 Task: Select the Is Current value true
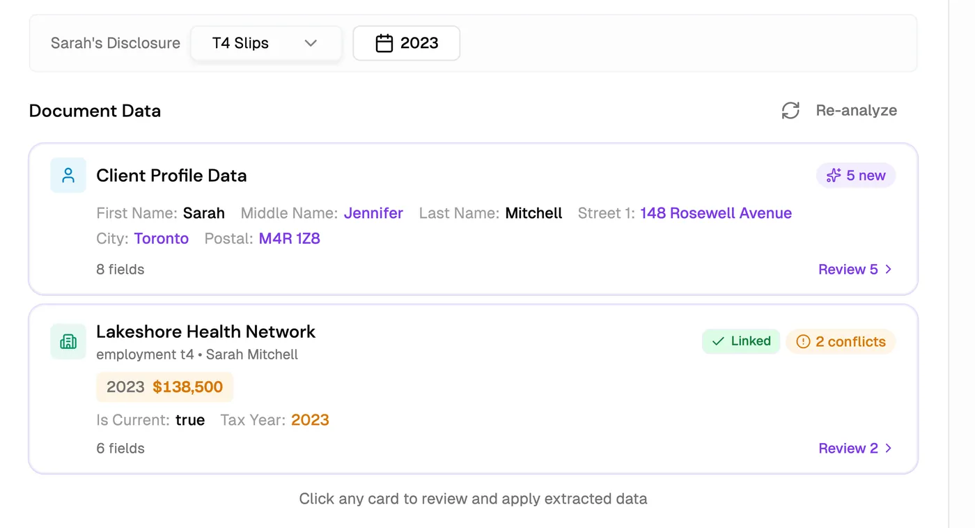coord(190,420)
